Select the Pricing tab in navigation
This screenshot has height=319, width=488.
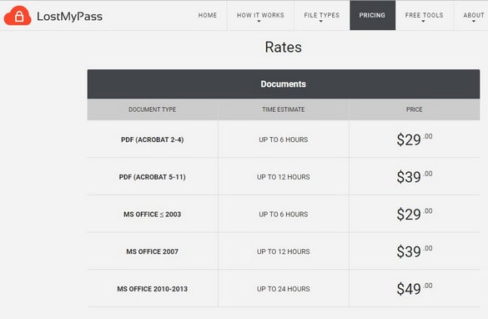pos(372,15)
